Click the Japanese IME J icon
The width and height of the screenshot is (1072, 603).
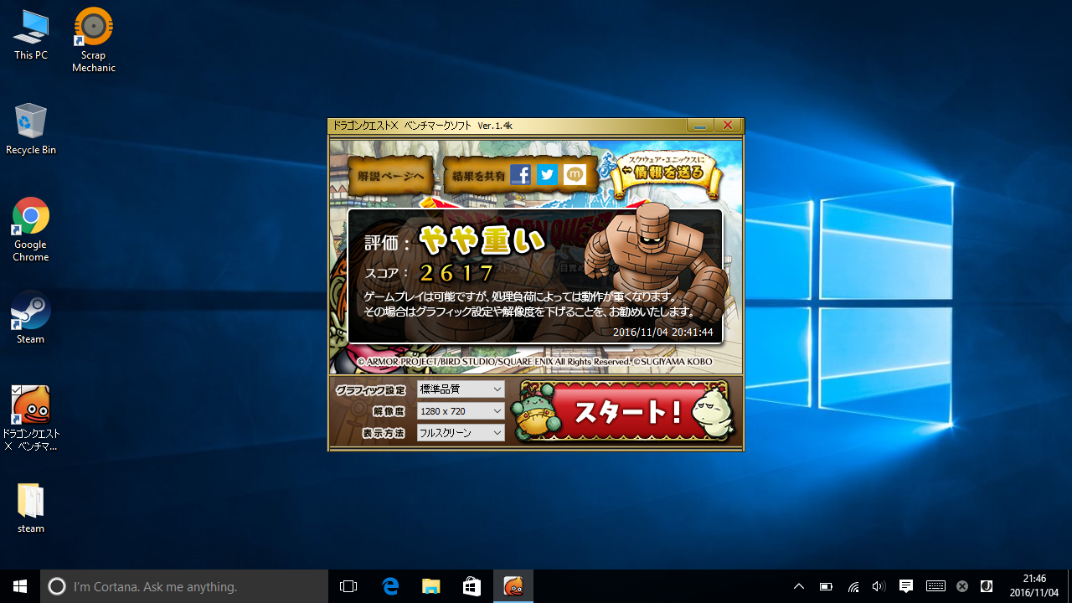tap(987, 586)
